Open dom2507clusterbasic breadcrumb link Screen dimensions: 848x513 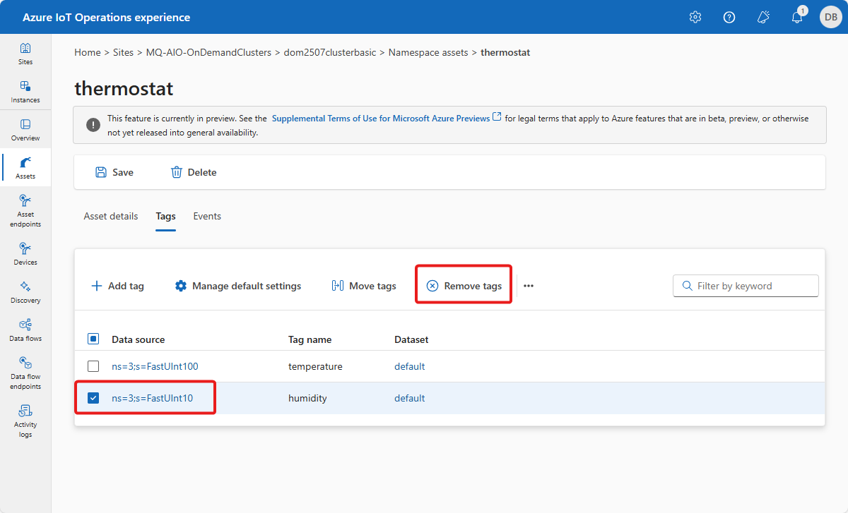pos(330,52)
